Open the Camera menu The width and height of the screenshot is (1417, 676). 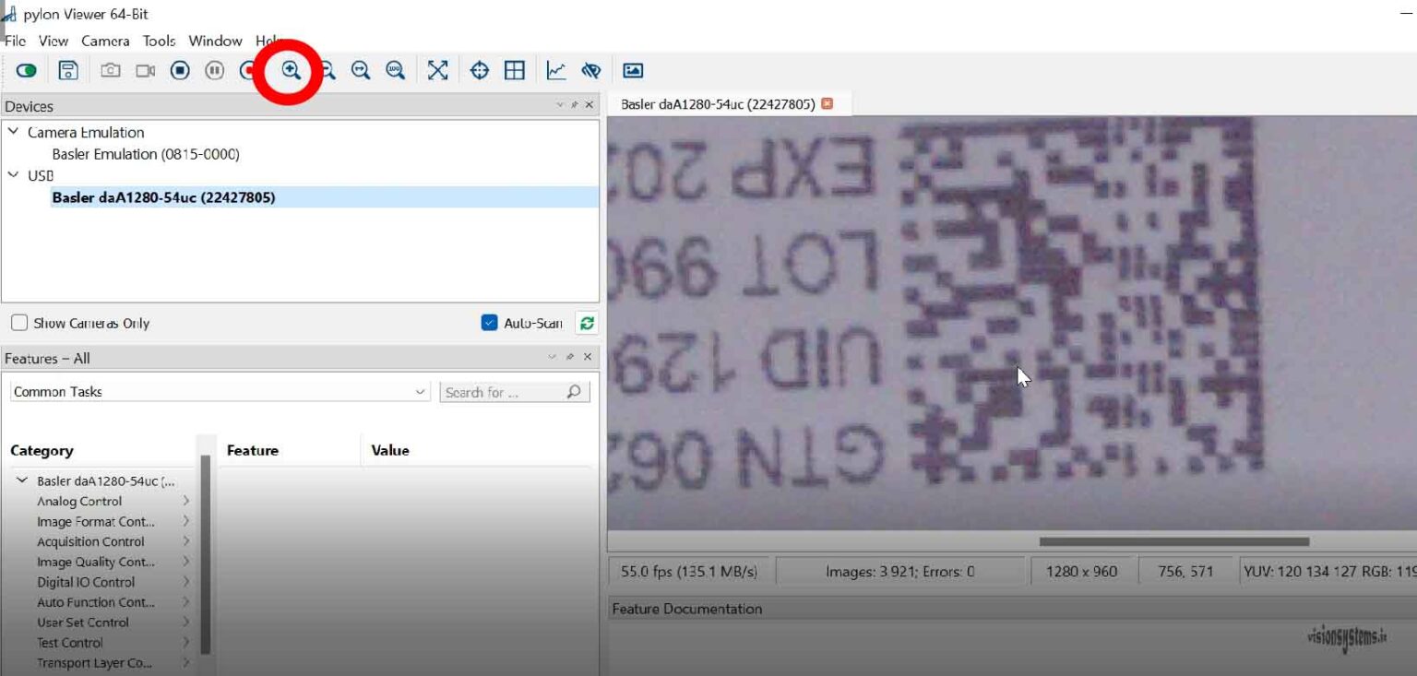click(x=104, y=42)
